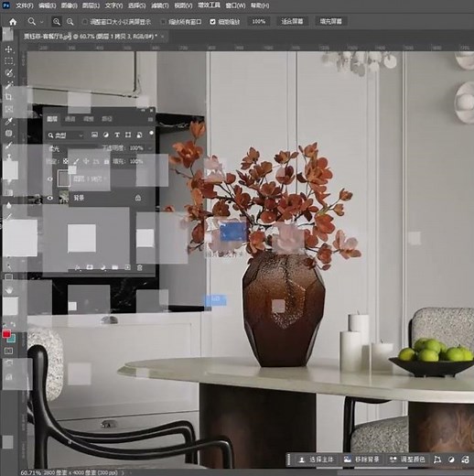Open the Layers panel menu icon

click(150, 119)
